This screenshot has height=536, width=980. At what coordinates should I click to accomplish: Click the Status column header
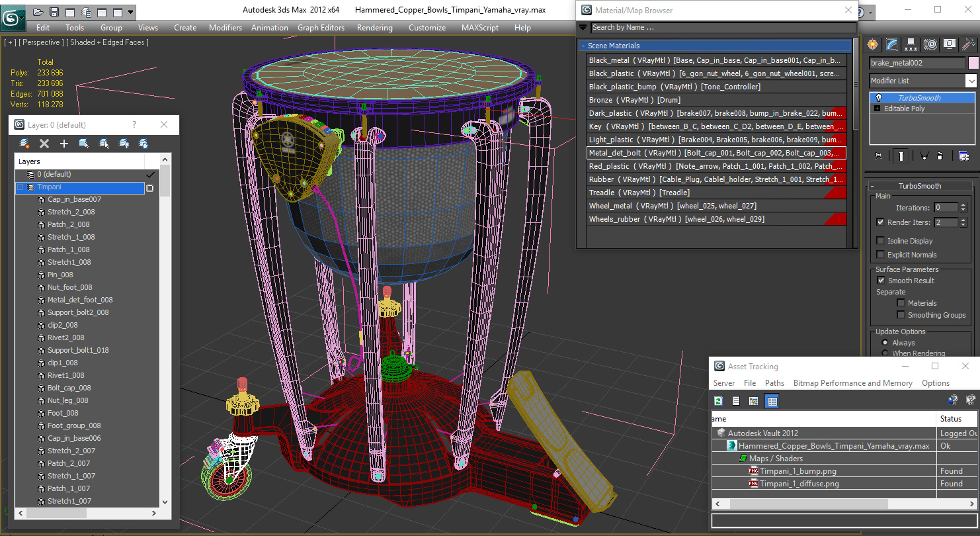(956, 419)
